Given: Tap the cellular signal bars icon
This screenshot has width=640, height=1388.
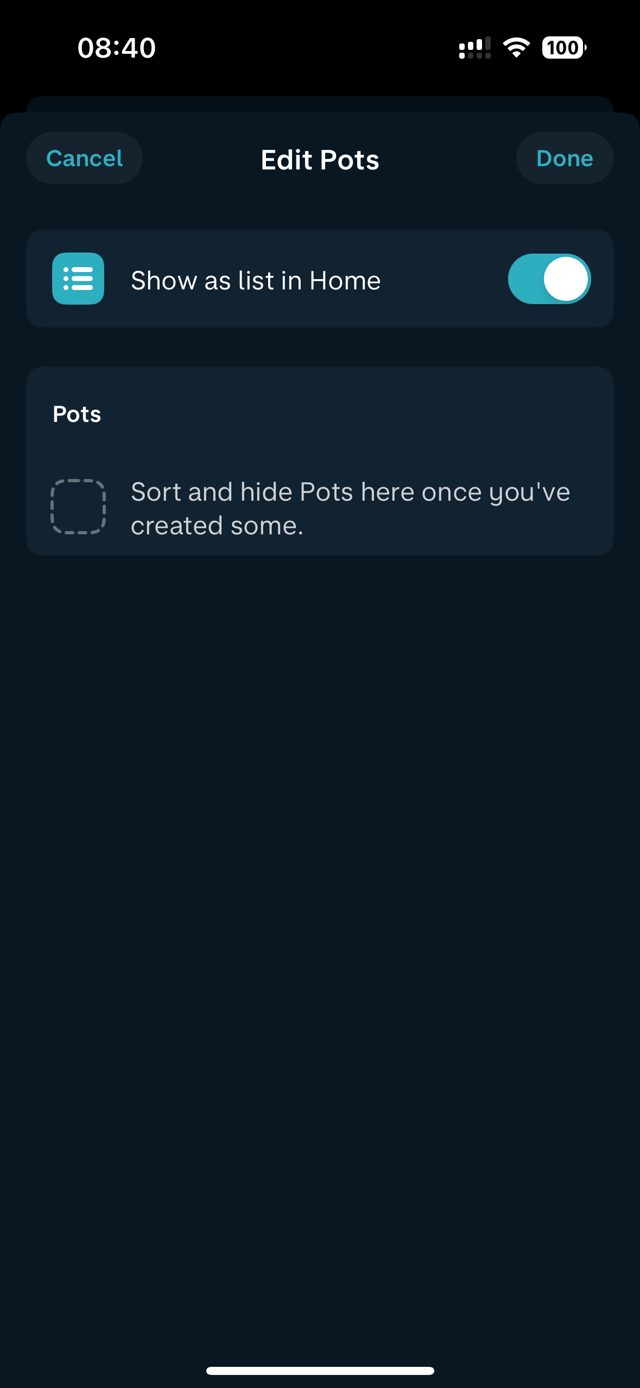Looking at the screenshot, I should coord(475,48).
